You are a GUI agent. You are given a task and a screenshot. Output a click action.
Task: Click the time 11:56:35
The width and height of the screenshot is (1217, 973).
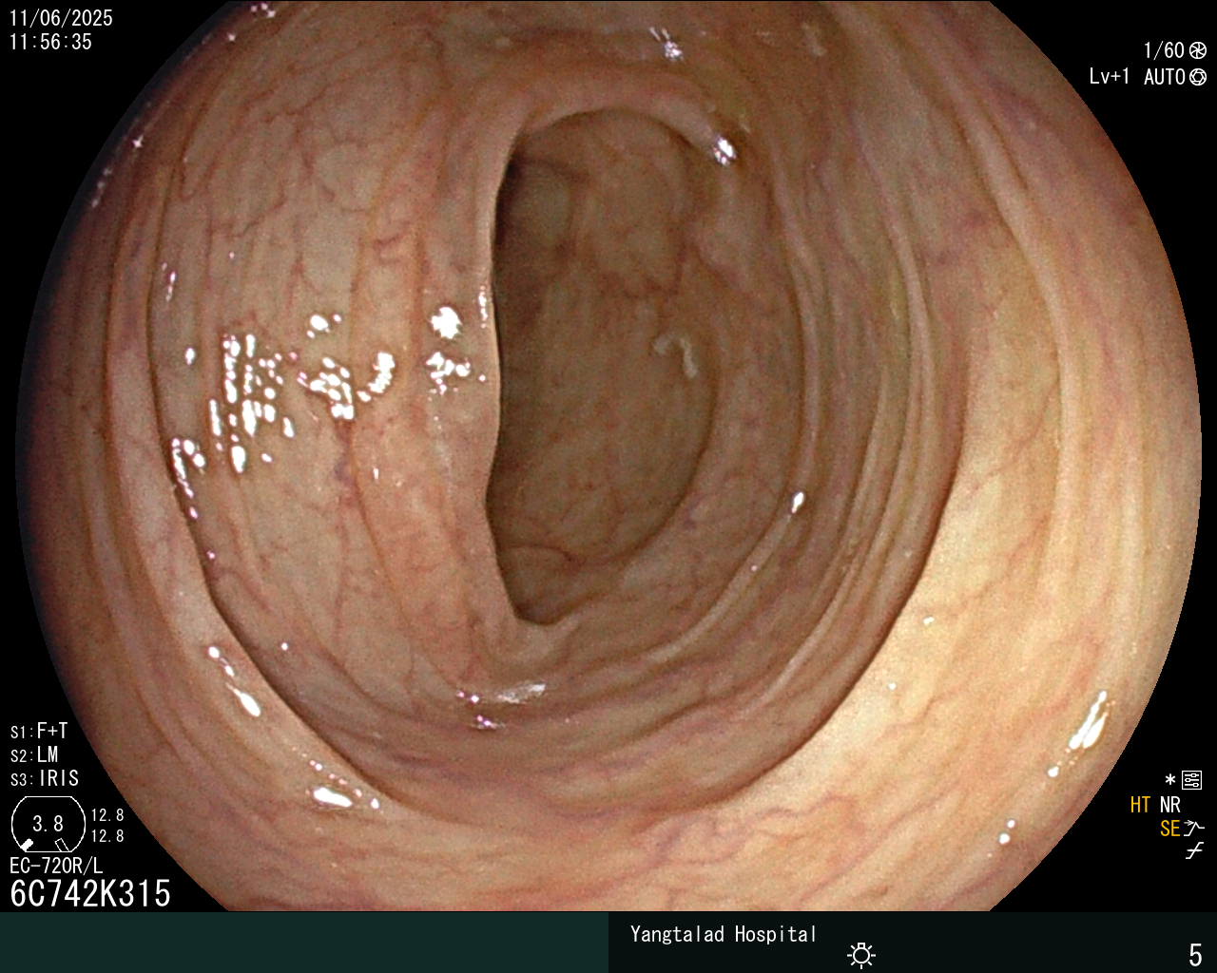pyautogui.click(x=51, y=42)
